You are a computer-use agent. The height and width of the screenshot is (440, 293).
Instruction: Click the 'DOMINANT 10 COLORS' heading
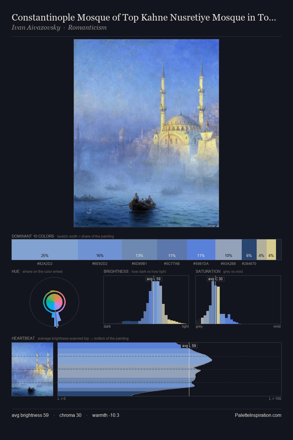pos(33,236)
